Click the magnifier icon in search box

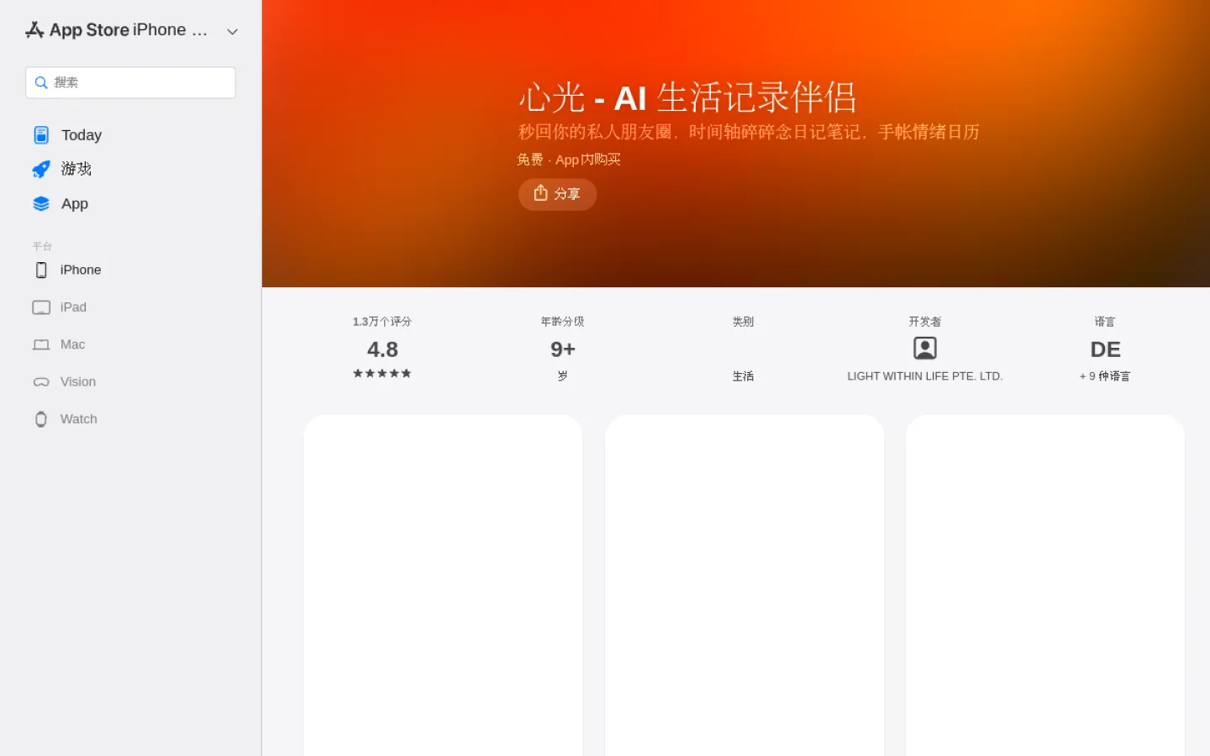40,82
